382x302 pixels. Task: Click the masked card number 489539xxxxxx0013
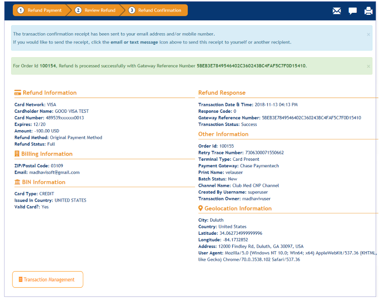point(65,118)
